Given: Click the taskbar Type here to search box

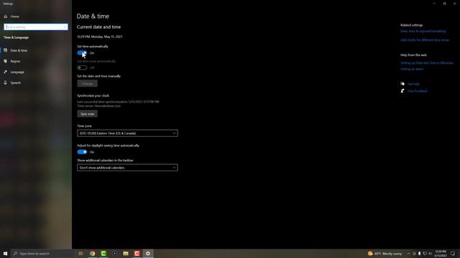Looking at the screenshot, I should 43,254.
